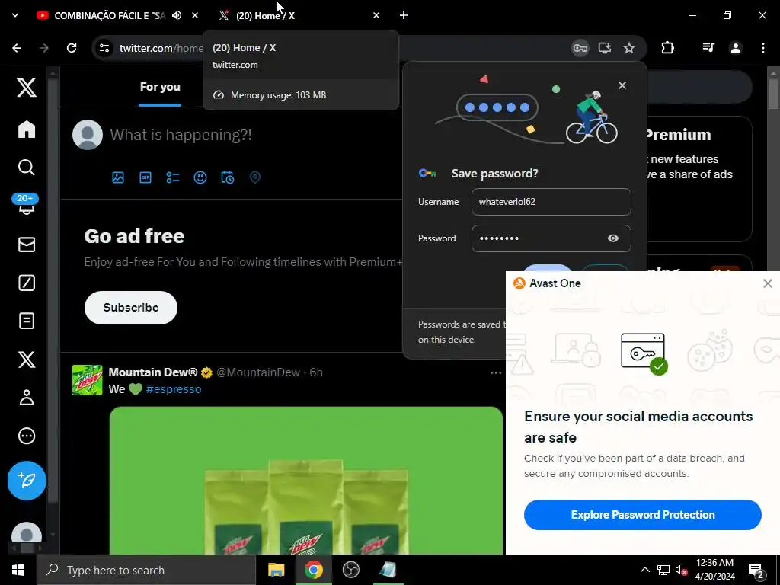Open Chrome three-dot menu

coord(763,48)
